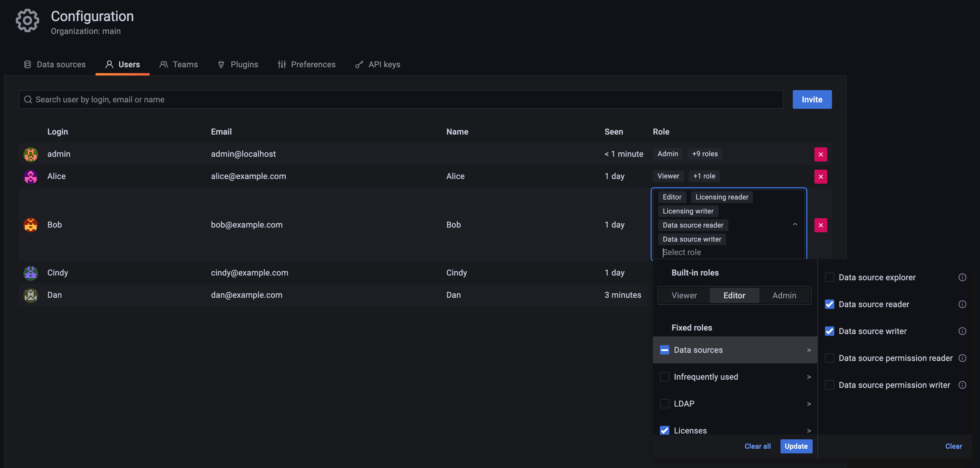Click the Configuration gear icon
980x468 pixels.
(27, 20)
